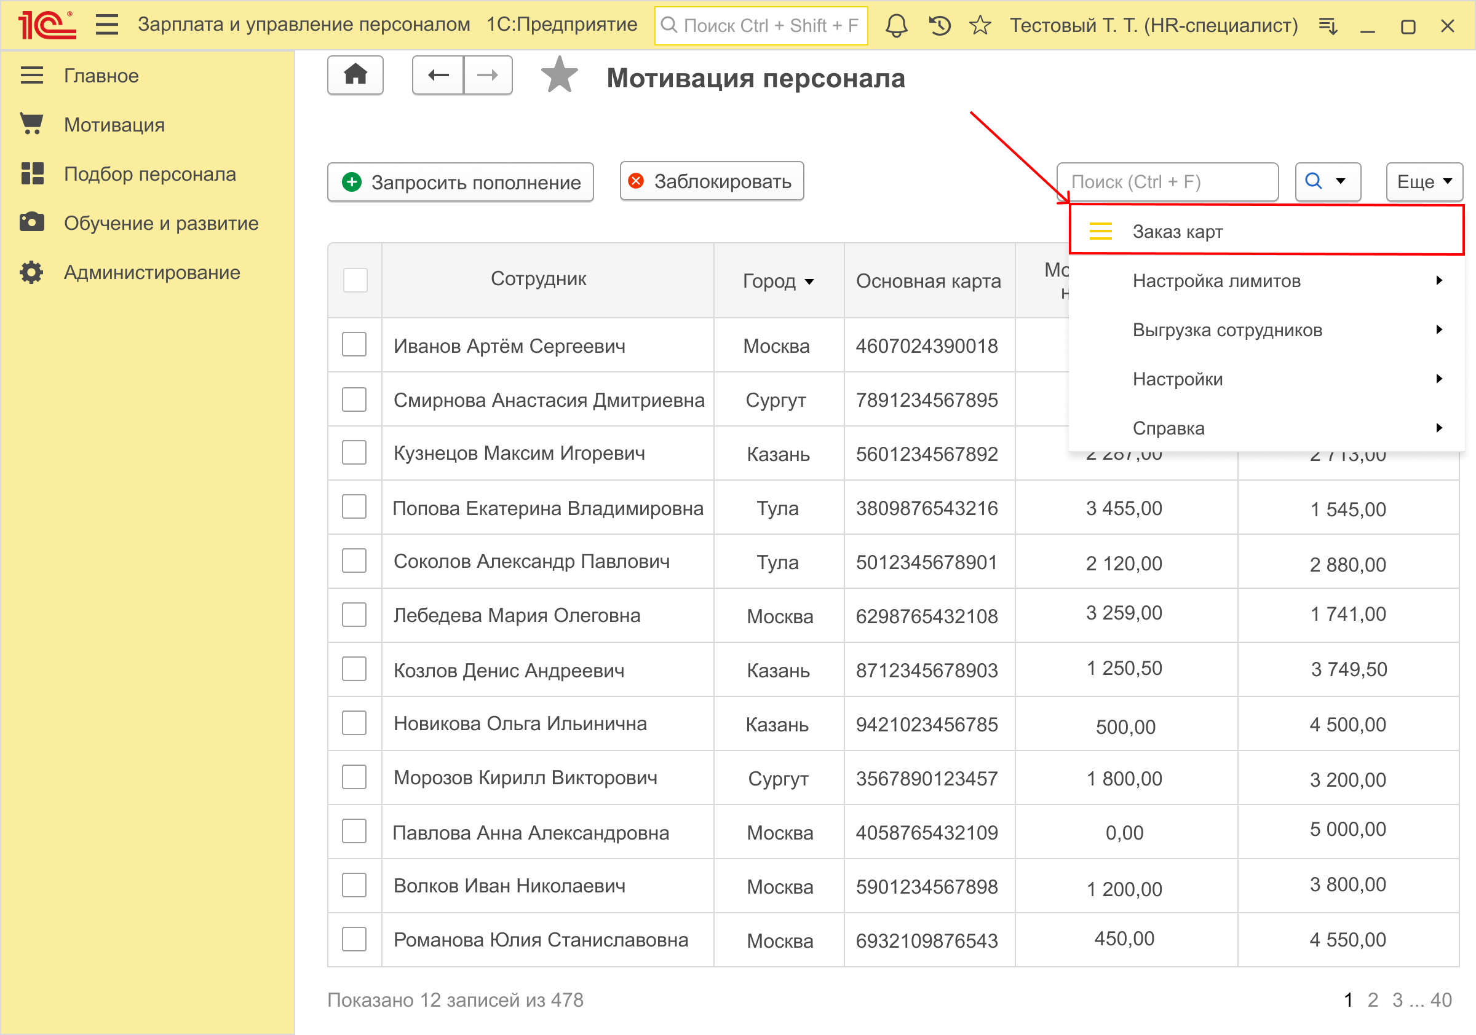The image size is (1476, 1035).
Task: Select checkbox for Романова Юлия Станиславовна
Action: 354,939
